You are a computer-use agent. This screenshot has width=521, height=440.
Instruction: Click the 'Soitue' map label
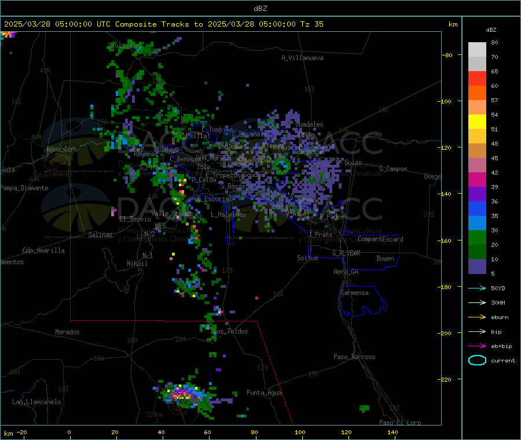click(x=307, y=258)
